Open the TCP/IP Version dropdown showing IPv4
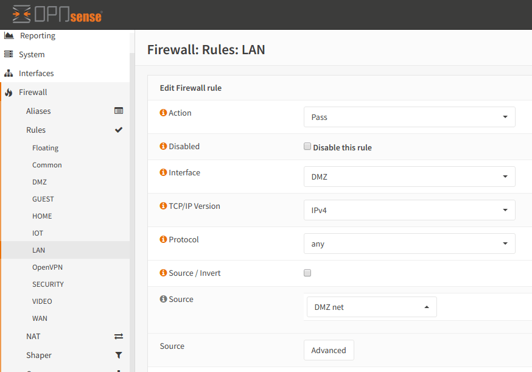 [x=409, y=210]
